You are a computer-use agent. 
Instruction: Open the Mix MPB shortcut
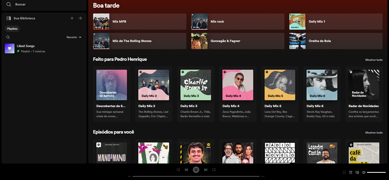pyautogui.click(x=139, y=22)
